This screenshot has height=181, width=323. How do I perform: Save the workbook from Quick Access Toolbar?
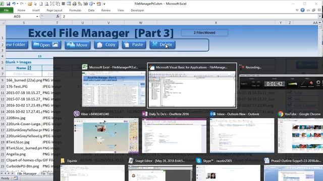click(x=8, y=4)
